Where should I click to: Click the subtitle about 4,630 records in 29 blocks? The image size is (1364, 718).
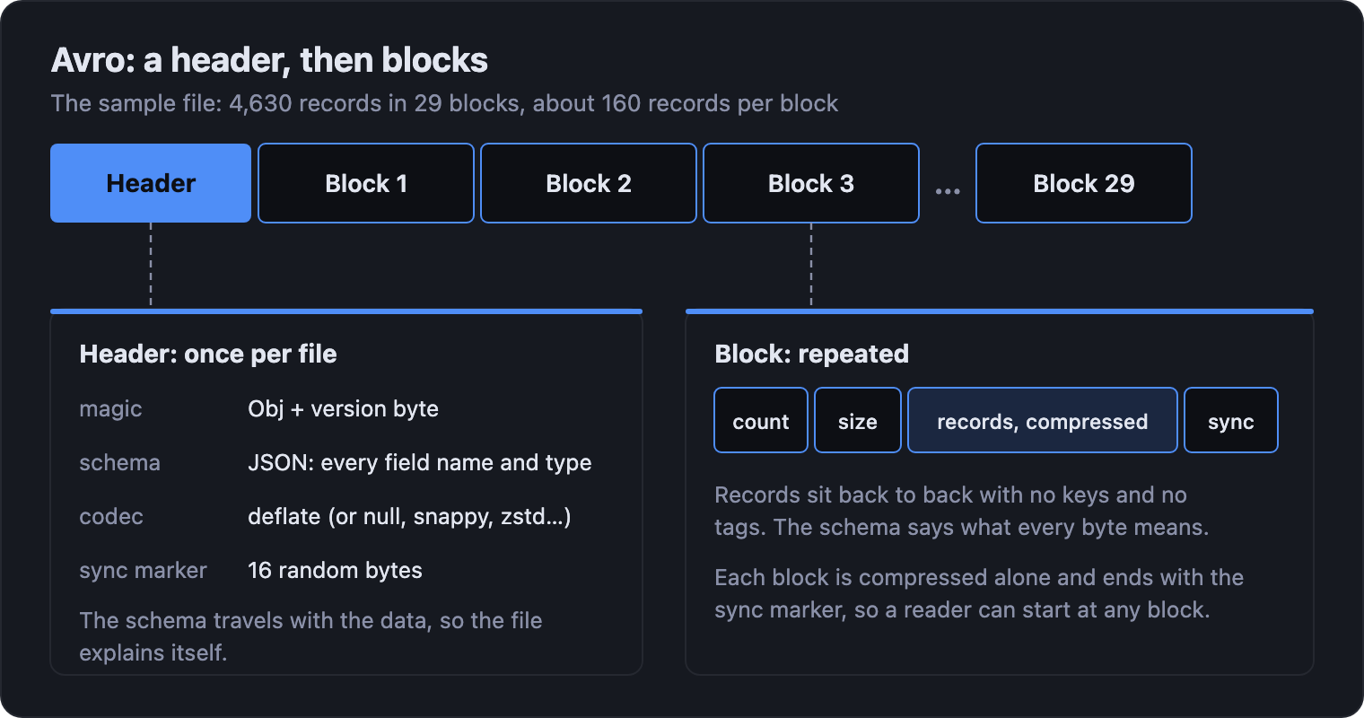444,103
